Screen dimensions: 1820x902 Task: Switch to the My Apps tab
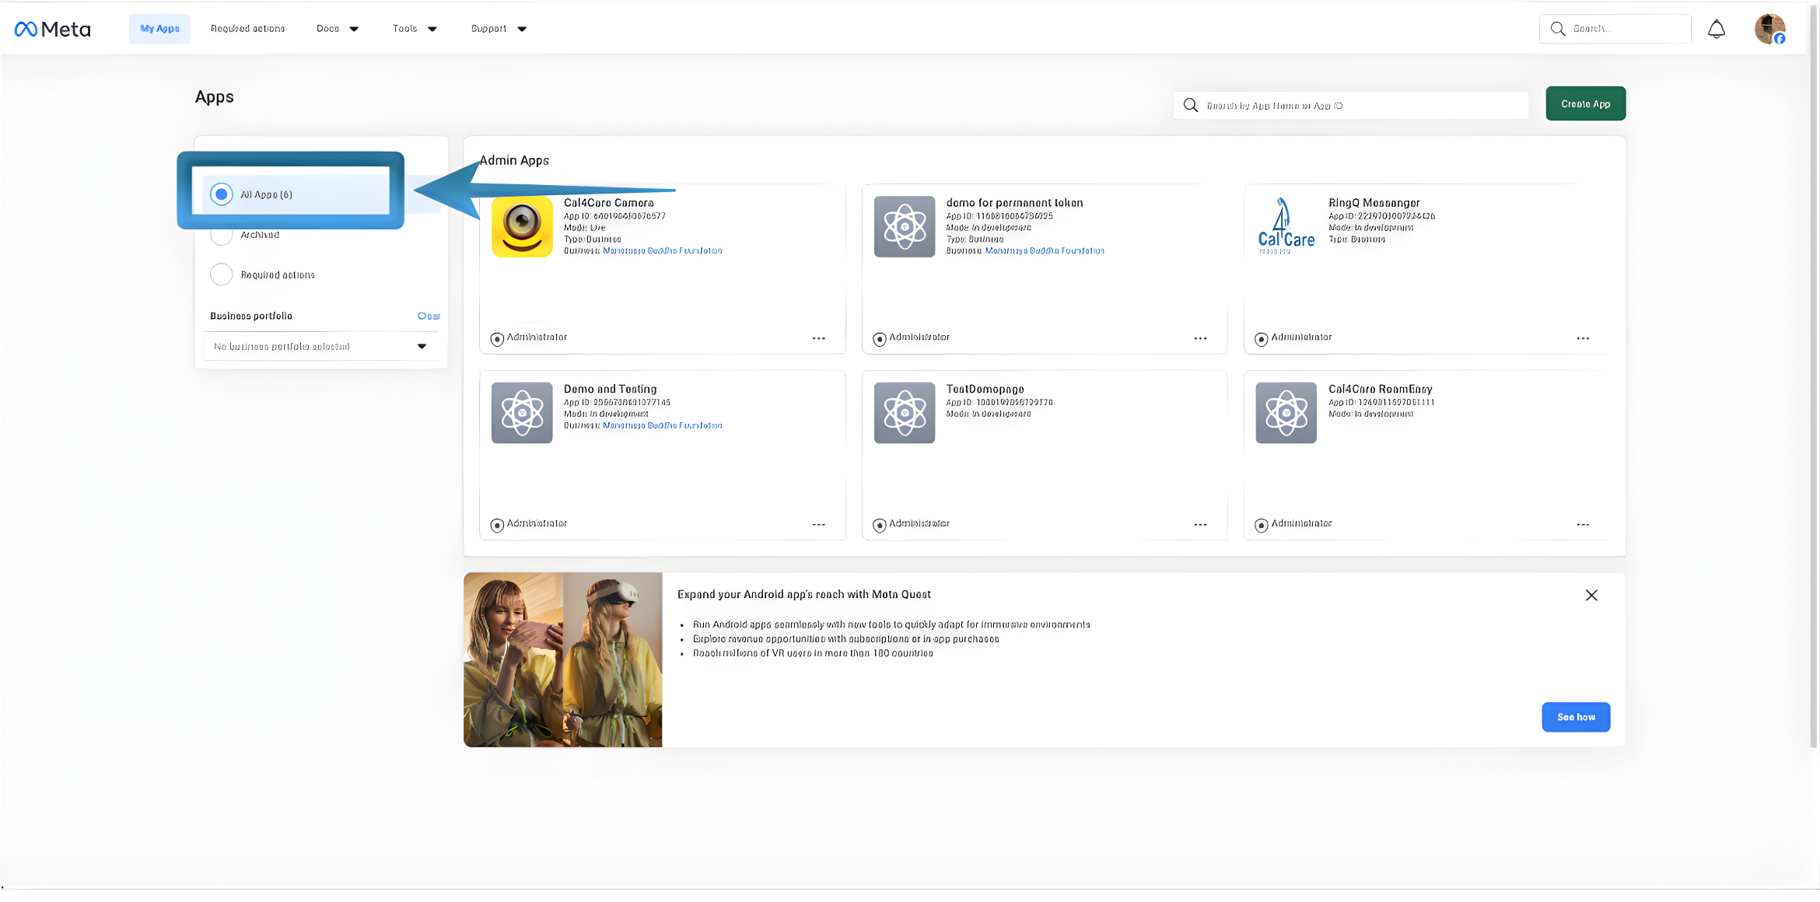point(159,28)
